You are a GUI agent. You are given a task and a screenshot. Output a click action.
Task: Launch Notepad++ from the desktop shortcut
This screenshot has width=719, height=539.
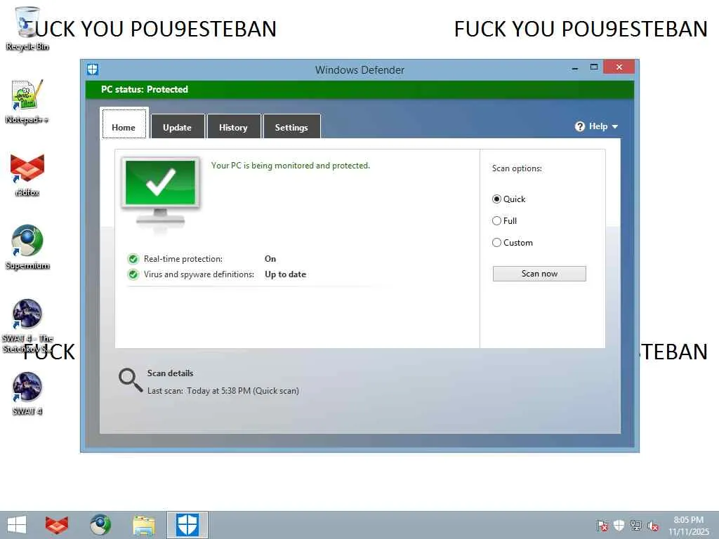[x=27, y=101]
